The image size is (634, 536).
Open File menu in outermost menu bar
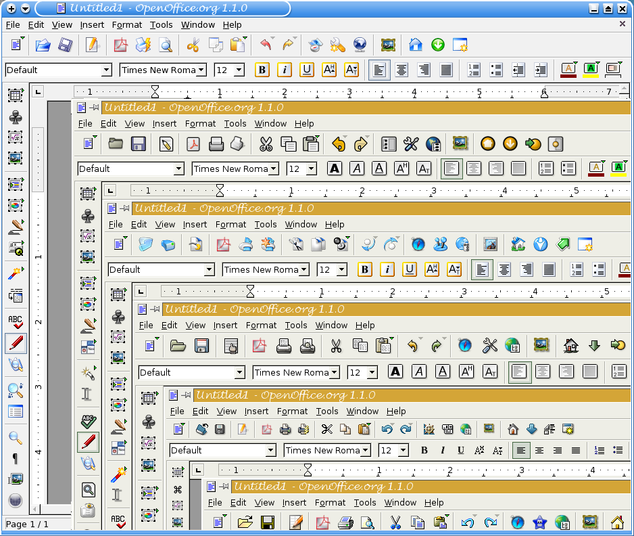point(13,24)
